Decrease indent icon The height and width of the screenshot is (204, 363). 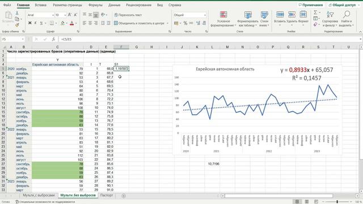pyautogui.click(x=103, y=23)
